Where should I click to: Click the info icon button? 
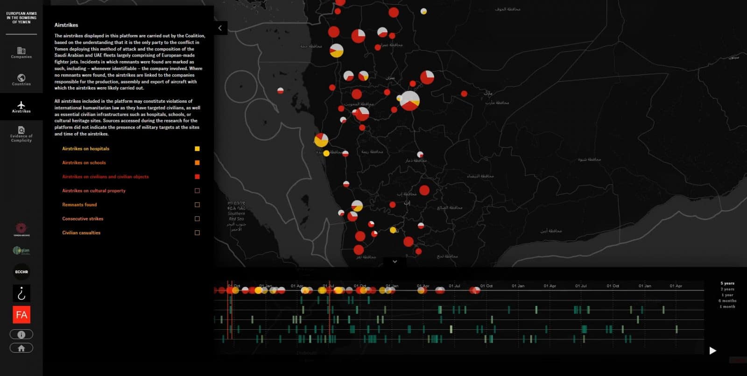click(21, 334)
